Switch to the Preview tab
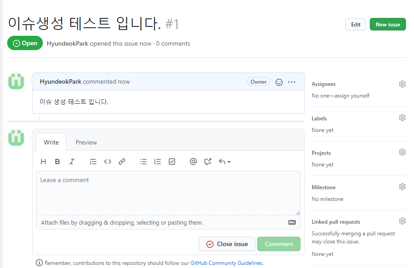The height and width of the screenshot is (268, 414). click(x=86, y=142)
